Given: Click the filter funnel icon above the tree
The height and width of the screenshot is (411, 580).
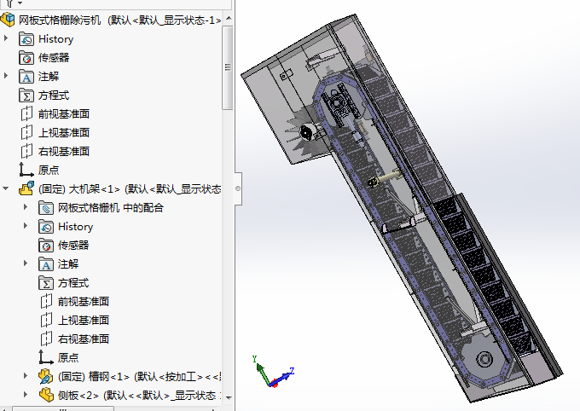Looking at the screenshot, I should pos(9,3).
